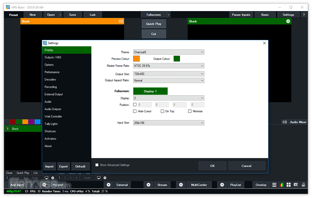Viewport: 312px width, 198px height.
Task: Show the audio meter bars icon
Action: pyautogui.click(x=281, y=185)
